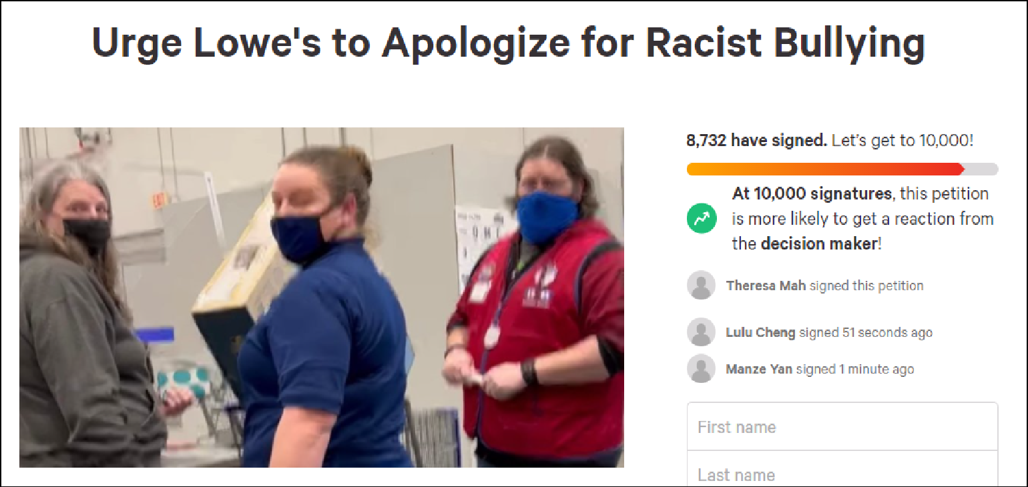Screen dimensions: 1028x487
Task: Click 'signed 1 minute ago' timestamp
Action: click(855, 369)
